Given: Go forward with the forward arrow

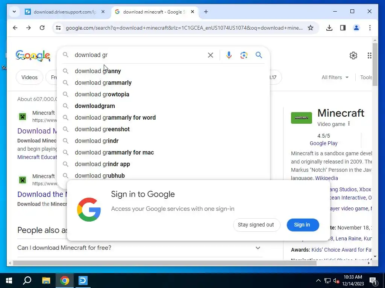Looking at the screenshot, I should [29, 28].
